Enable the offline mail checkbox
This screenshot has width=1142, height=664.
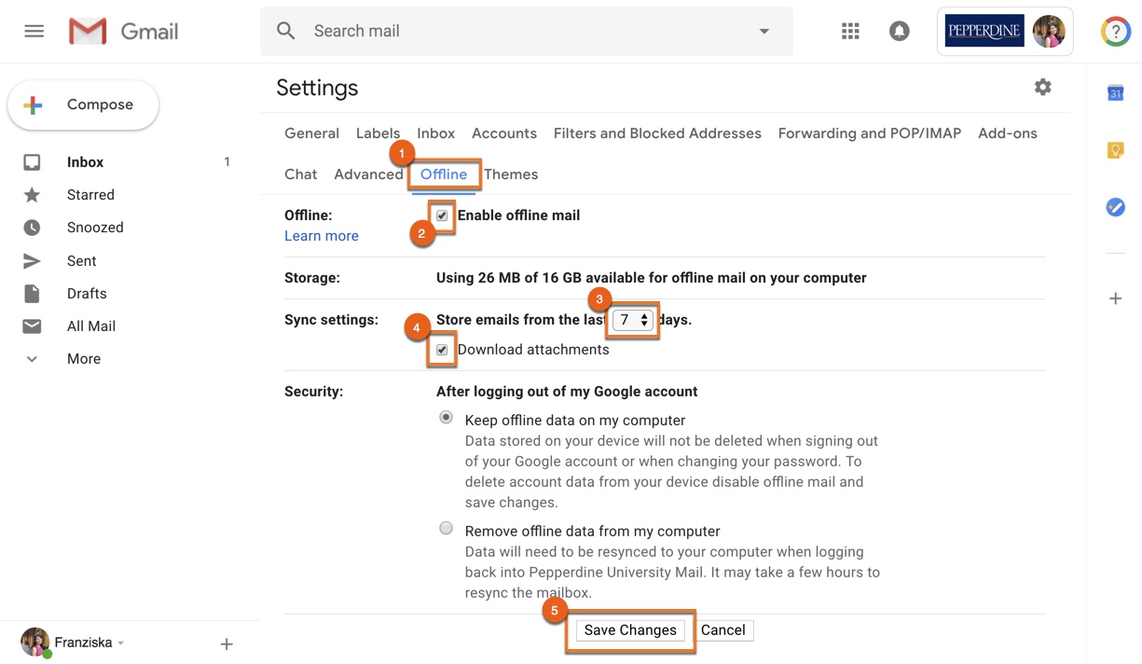point(442,214)
